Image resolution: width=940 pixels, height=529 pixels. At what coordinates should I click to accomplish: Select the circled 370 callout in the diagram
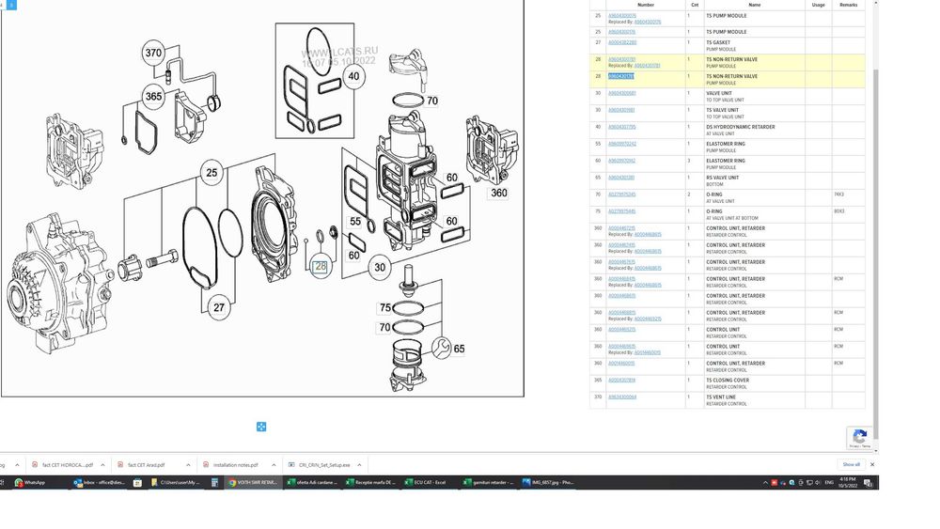153,53
